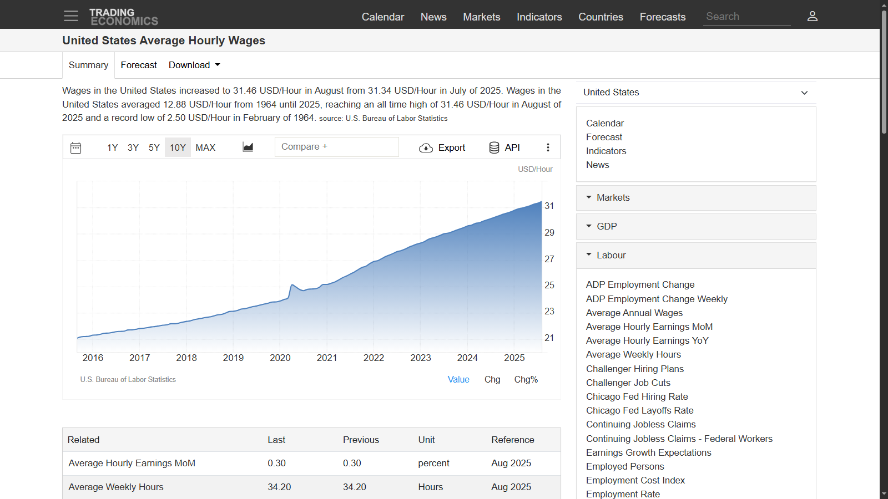Open Employed Persons link

[x=625, y=466]
